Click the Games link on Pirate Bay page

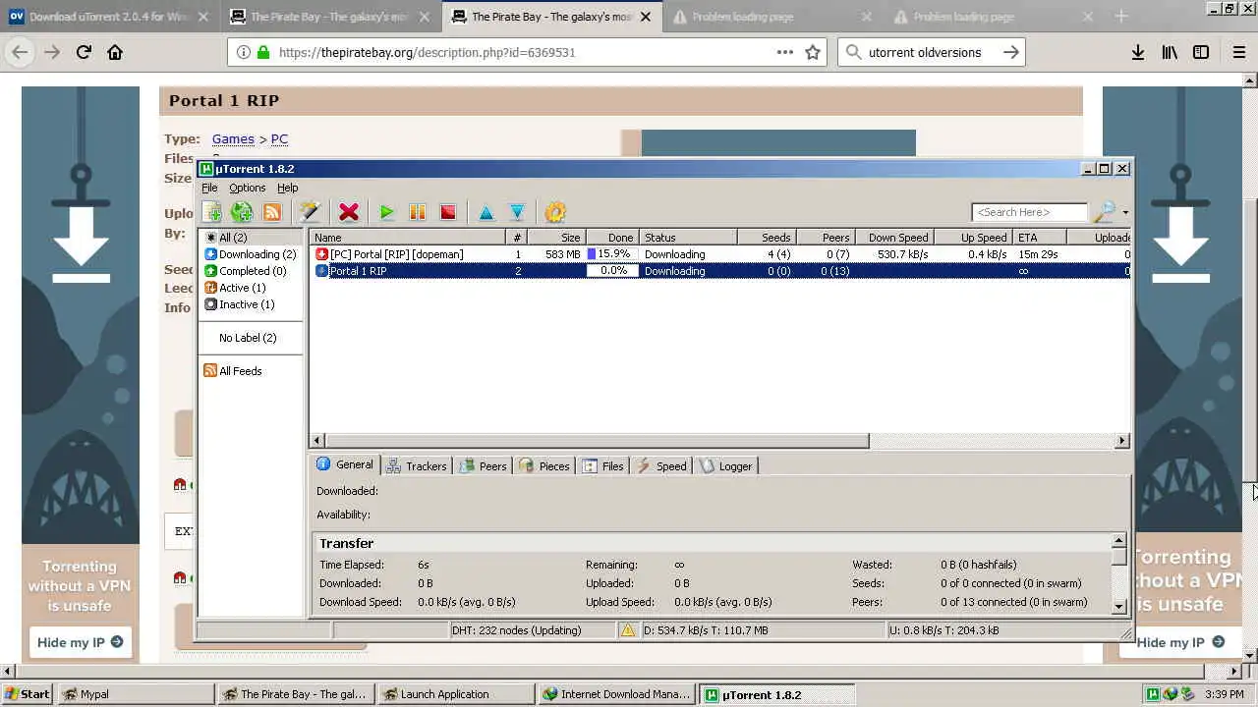(233, 139)
